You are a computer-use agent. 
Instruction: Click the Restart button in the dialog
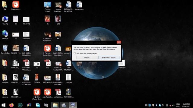pyautogui.click(x=87, y=58)
